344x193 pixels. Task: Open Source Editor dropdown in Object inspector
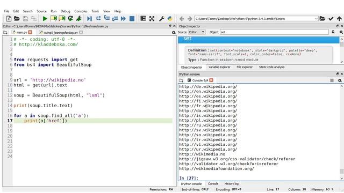tap(197, 32)
